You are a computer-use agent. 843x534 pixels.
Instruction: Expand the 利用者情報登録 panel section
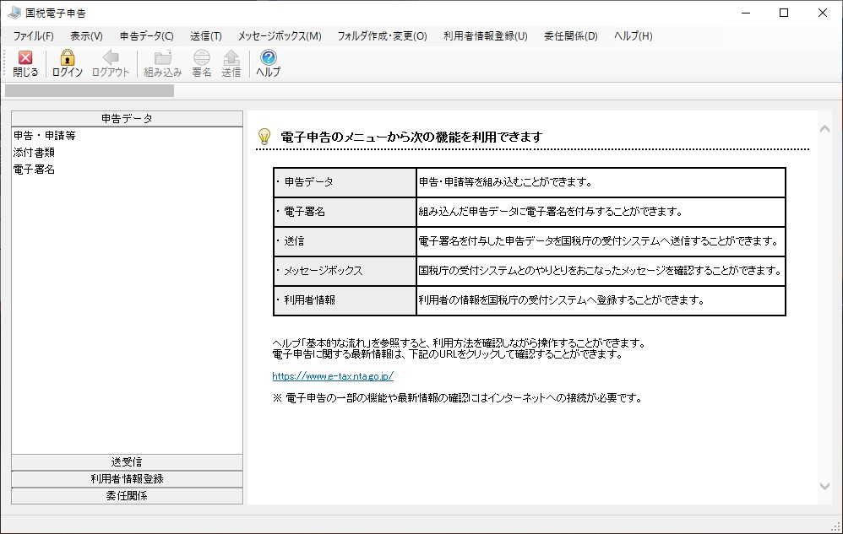pyautogui.click(x=127, y=479)
